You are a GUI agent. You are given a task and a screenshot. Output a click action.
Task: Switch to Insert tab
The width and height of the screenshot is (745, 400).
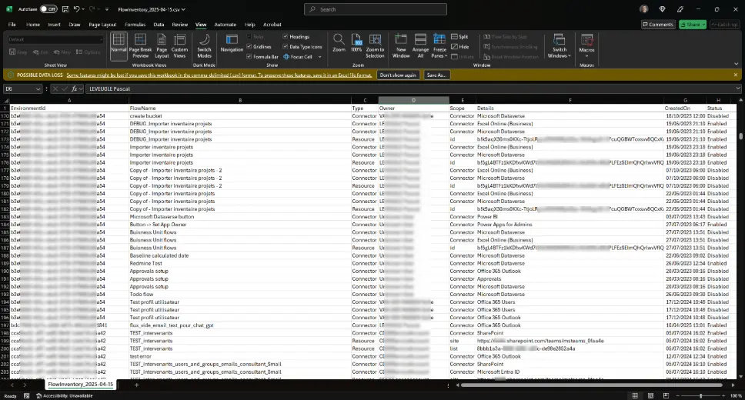point(54,24)
